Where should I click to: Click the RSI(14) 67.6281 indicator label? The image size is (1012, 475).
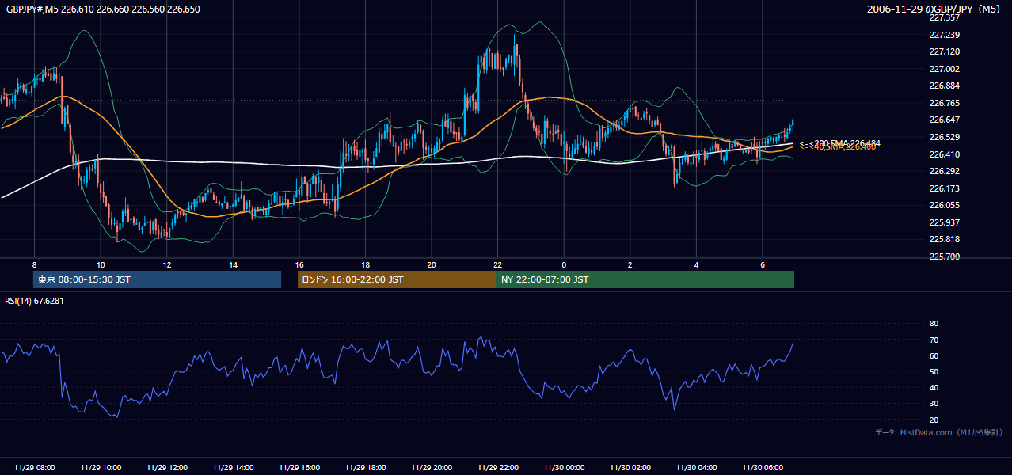pyautogui.click(x=34, y=301)
